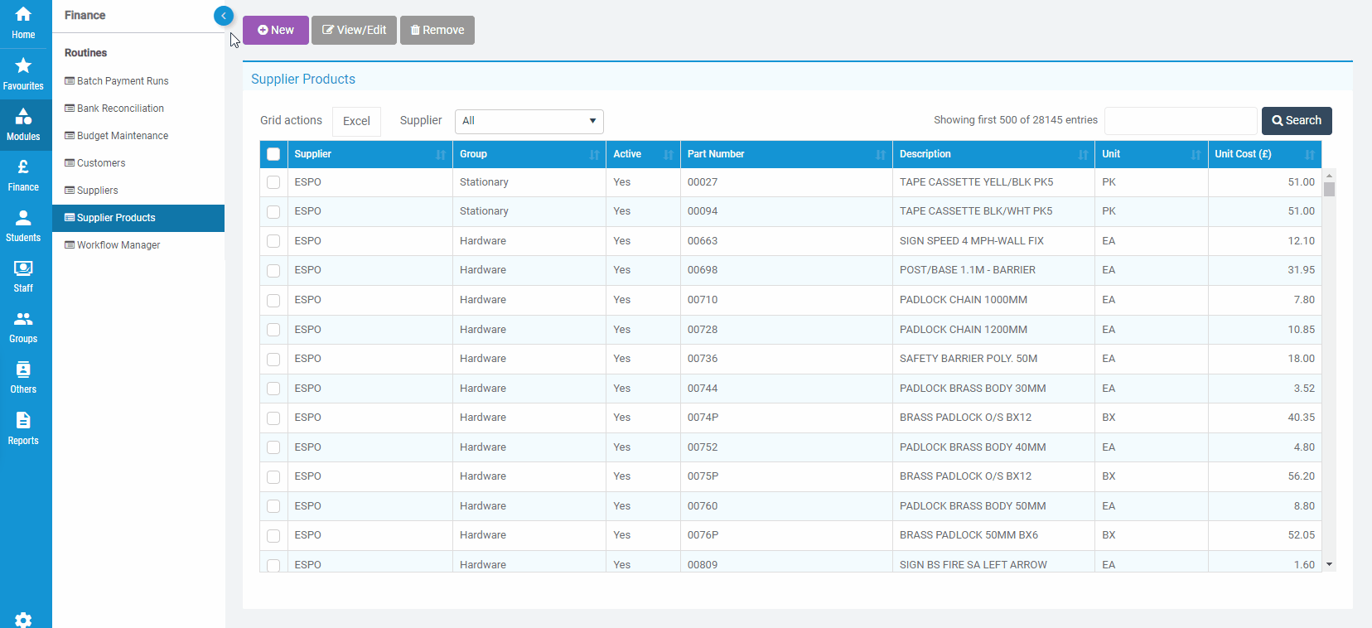Viewport: 1372px width, 628px height.
Task: Sort by Description column arrows
Action: (x=1083, y=155)
